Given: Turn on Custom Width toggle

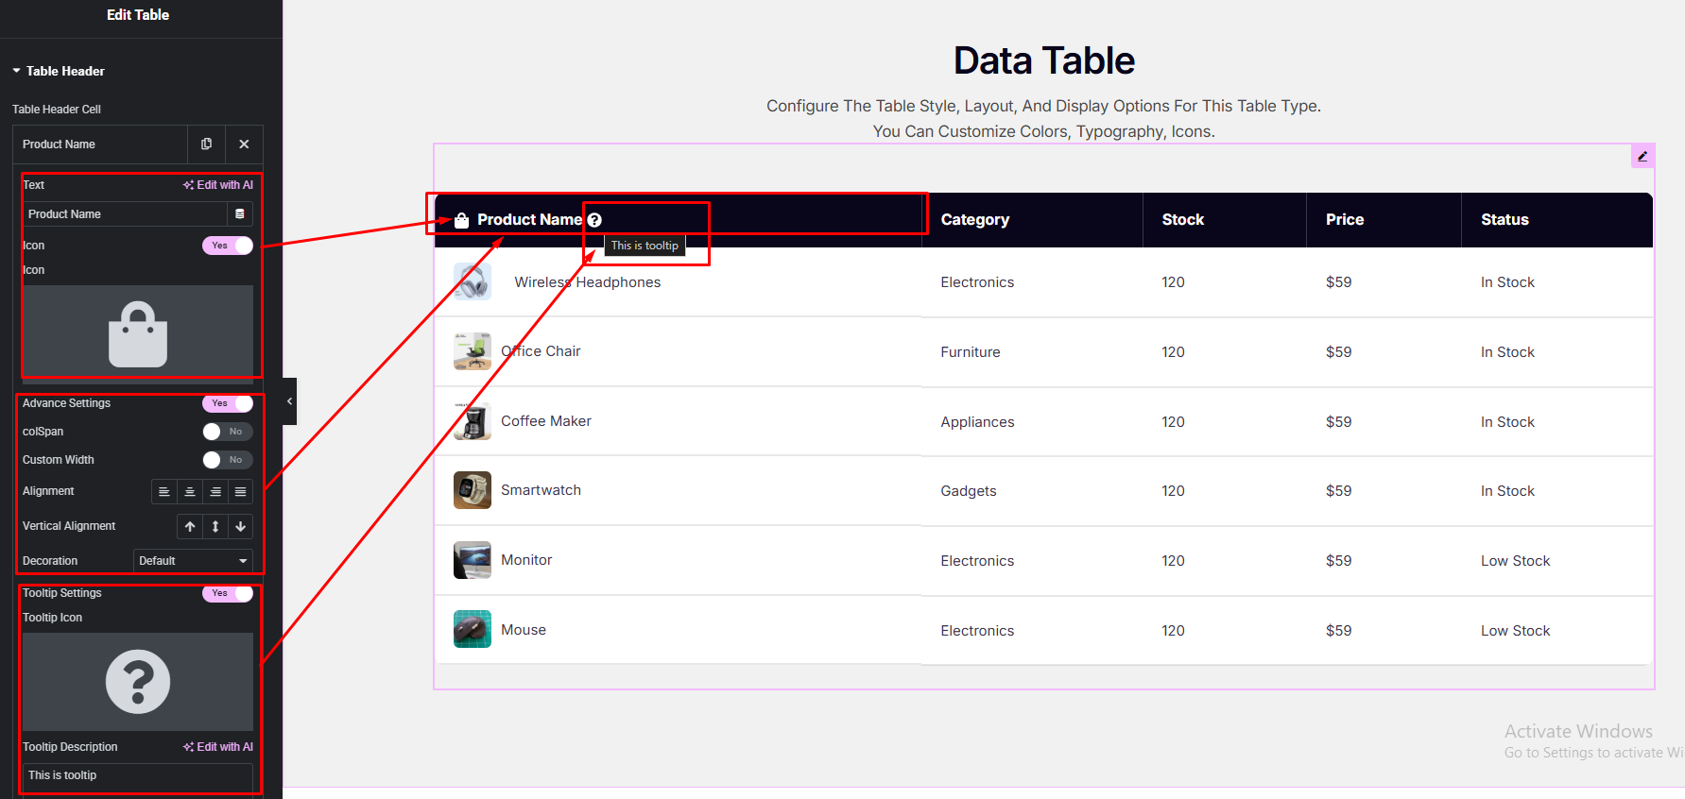Looking at the screenshot, I should pyautogui.click(x=228, y=460).
